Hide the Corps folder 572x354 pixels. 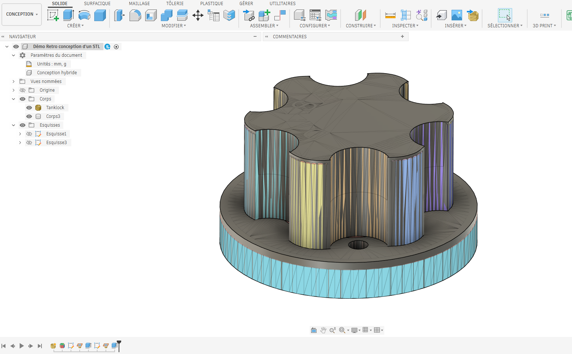23,99
